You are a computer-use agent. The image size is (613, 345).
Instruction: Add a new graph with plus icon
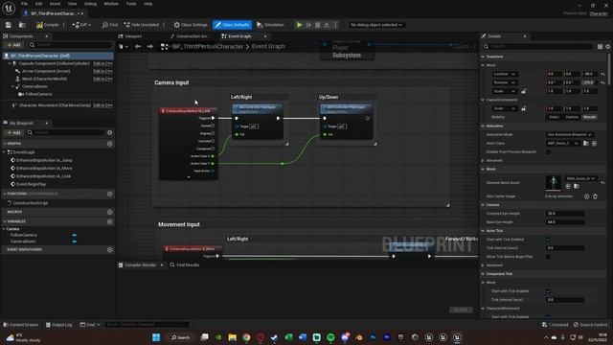pyautogui.click(x=110, y=144)
